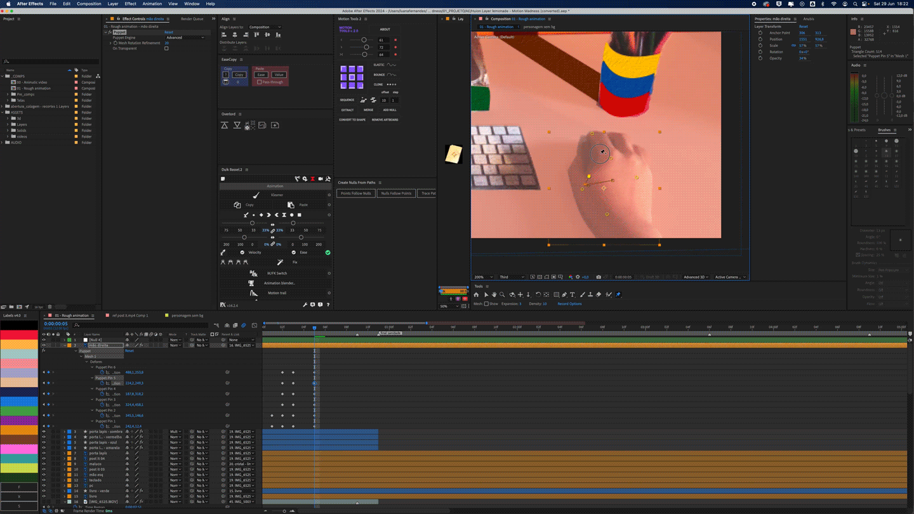The image size is (914, 514).
Task: Select the Hand tool in Tools panel
Action: click(494, 294)
